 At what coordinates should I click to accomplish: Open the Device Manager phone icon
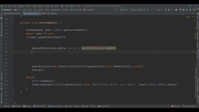187,10
